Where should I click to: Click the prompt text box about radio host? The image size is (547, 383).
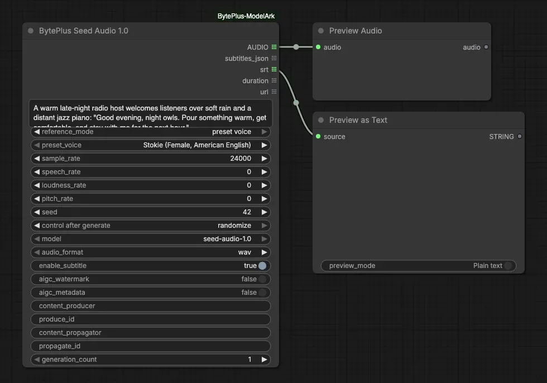150,113
